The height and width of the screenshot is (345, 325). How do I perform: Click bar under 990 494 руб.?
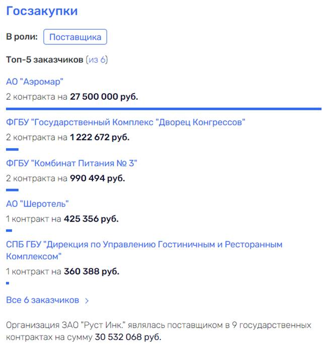(12, 190)
